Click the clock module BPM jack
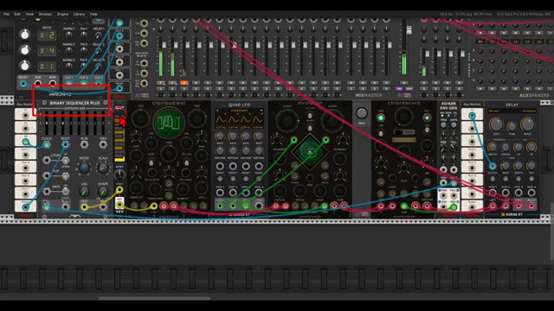Image resolution: width=554 pixels, height=311 pixels. pos(52,84)
